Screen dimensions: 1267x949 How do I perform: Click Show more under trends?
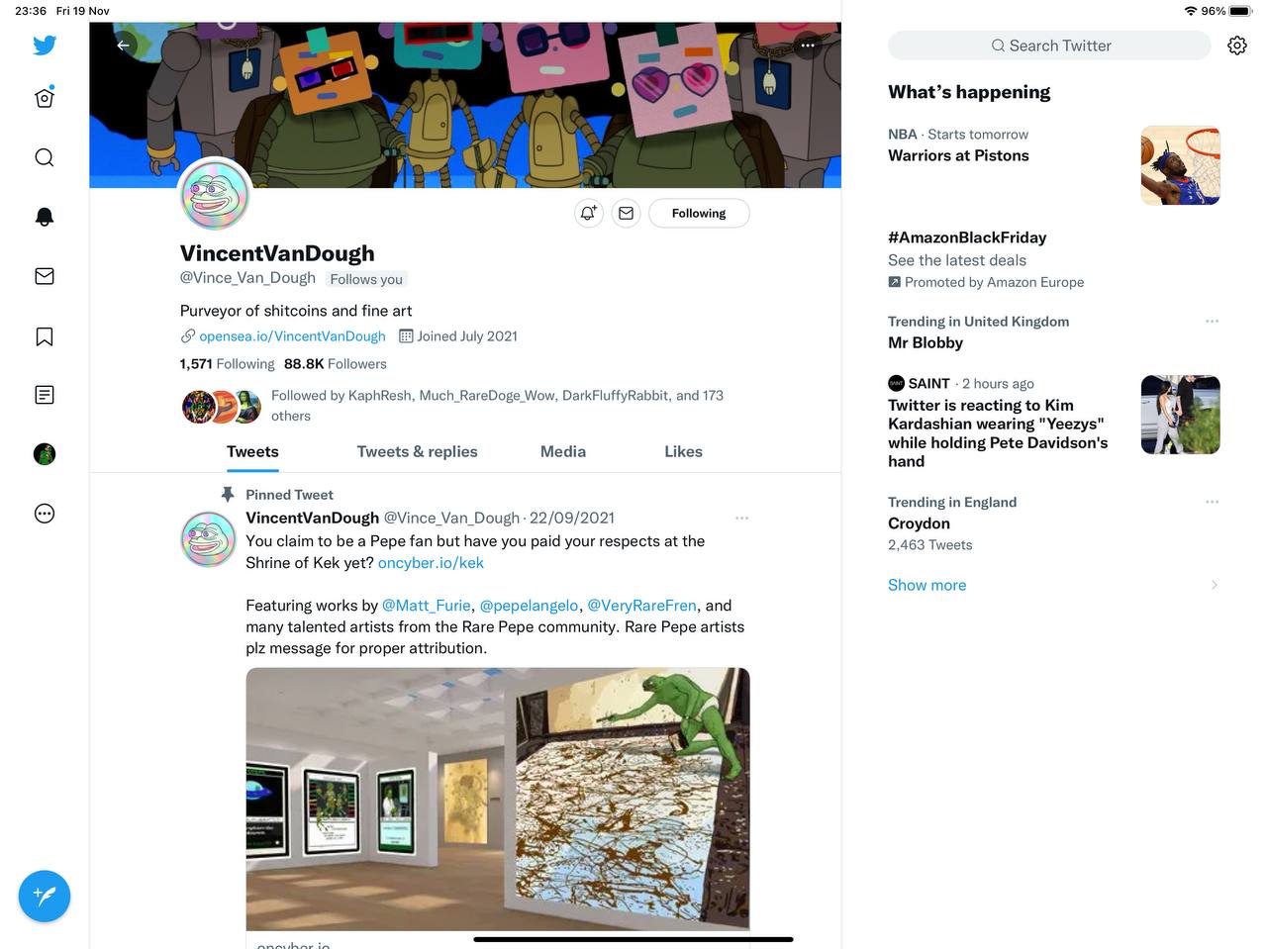(x=926, y=585)
